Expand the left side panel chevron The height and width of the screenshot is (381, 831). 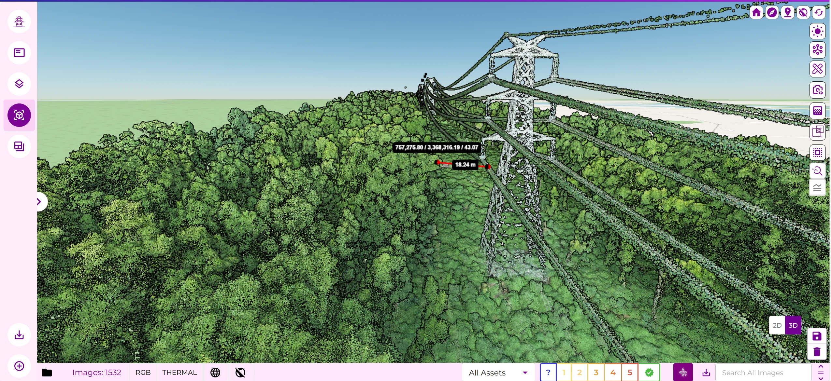point(39,202)
